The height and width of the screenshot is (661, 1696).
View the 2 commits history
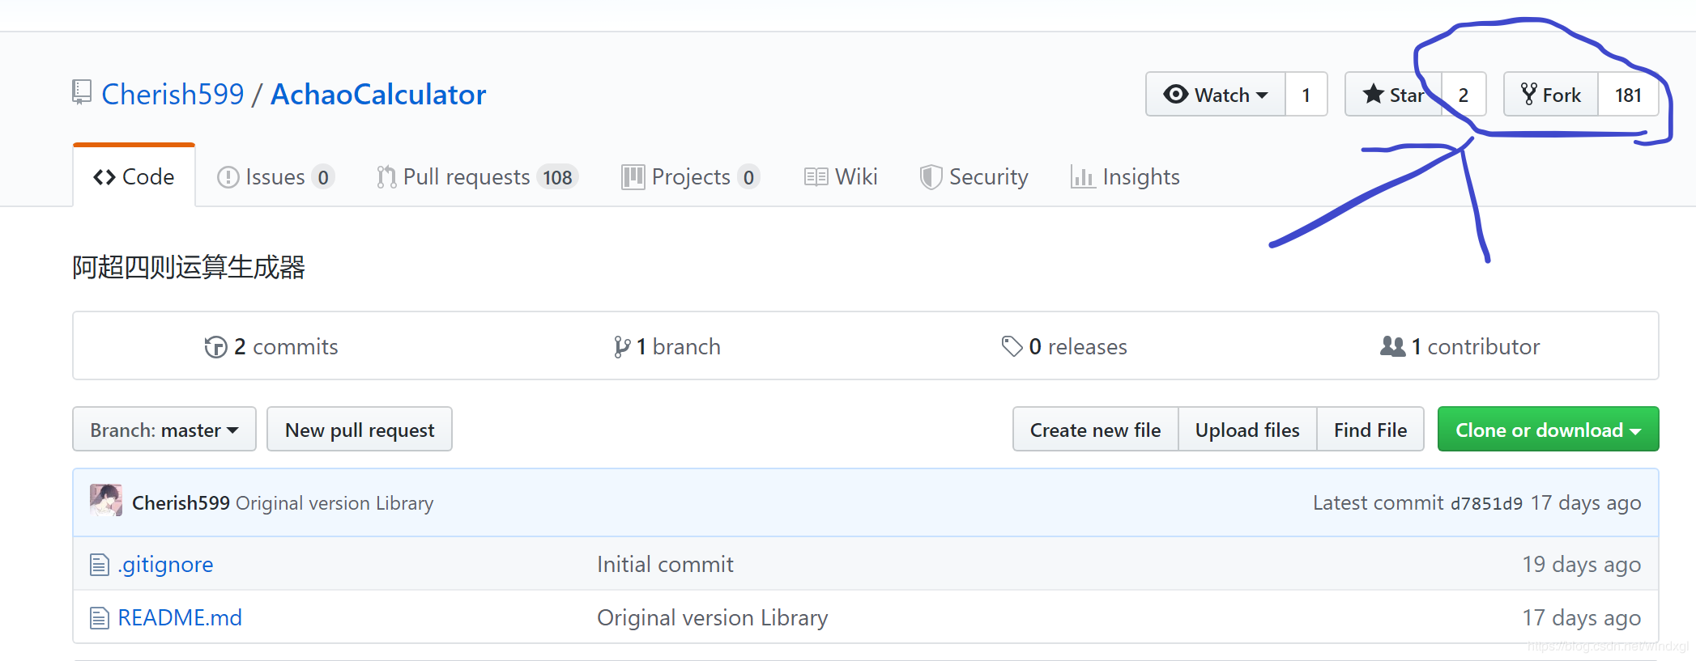click(x=271, y=346)
